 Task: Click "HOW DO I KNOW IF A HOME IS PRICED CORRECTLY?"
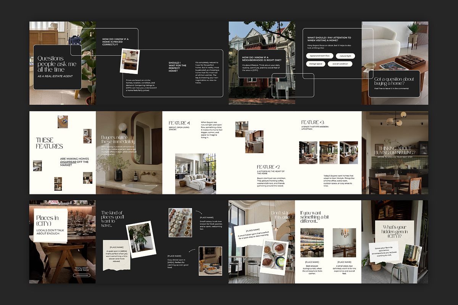(115, 42)
